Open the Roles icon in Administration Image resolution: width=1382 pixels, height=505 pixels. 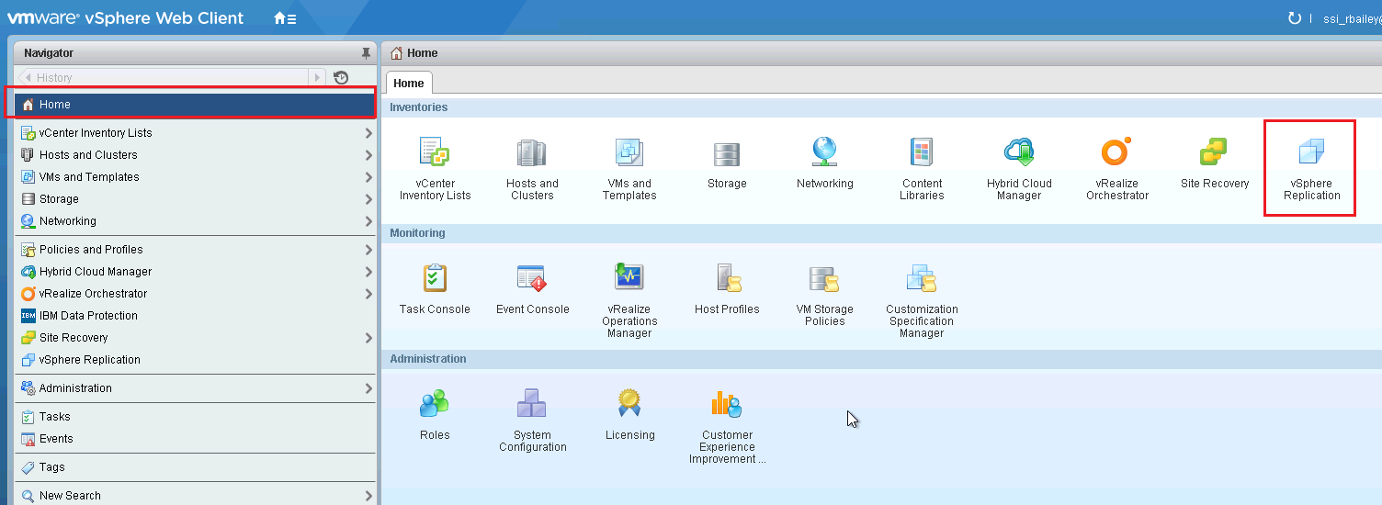(435, 403)
